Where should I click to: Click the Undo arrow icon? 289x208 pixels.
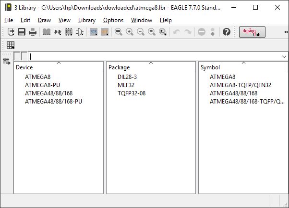point(177,32)
